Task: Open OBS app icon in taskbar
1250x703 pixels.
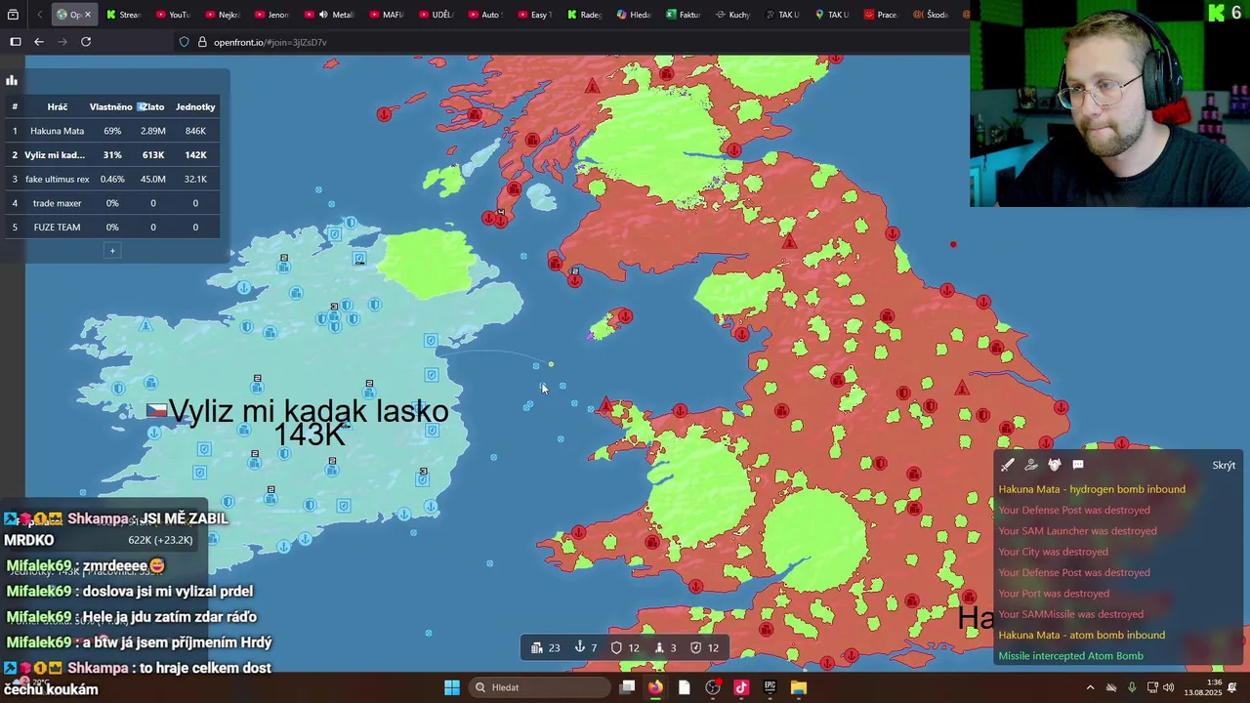Action: coord(713,687)
